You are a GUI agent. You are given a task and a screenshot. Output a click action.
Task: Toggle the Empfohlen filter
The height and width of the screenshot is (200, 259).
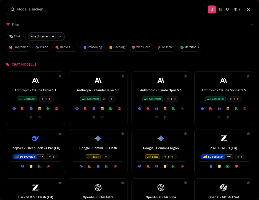coord(18,47)
